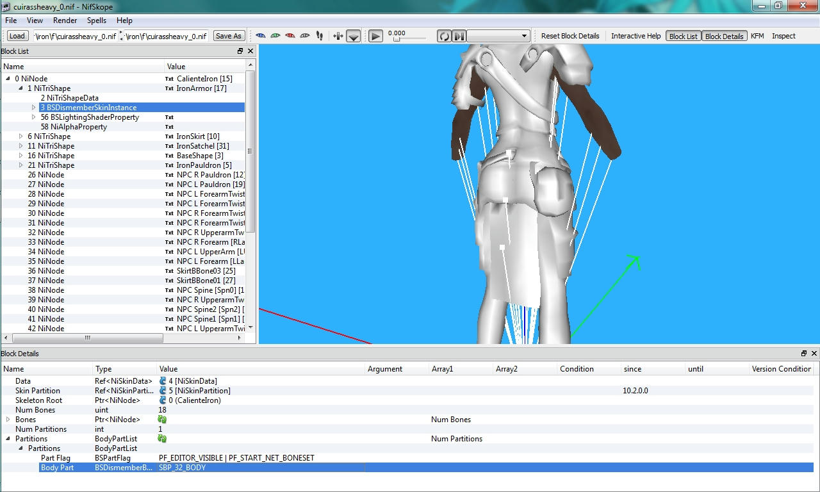Image resolution: width=820 pixels, height=492 pixels.
Task: Activate the walk mode footprints icon
Action: [x=320, y=36]
